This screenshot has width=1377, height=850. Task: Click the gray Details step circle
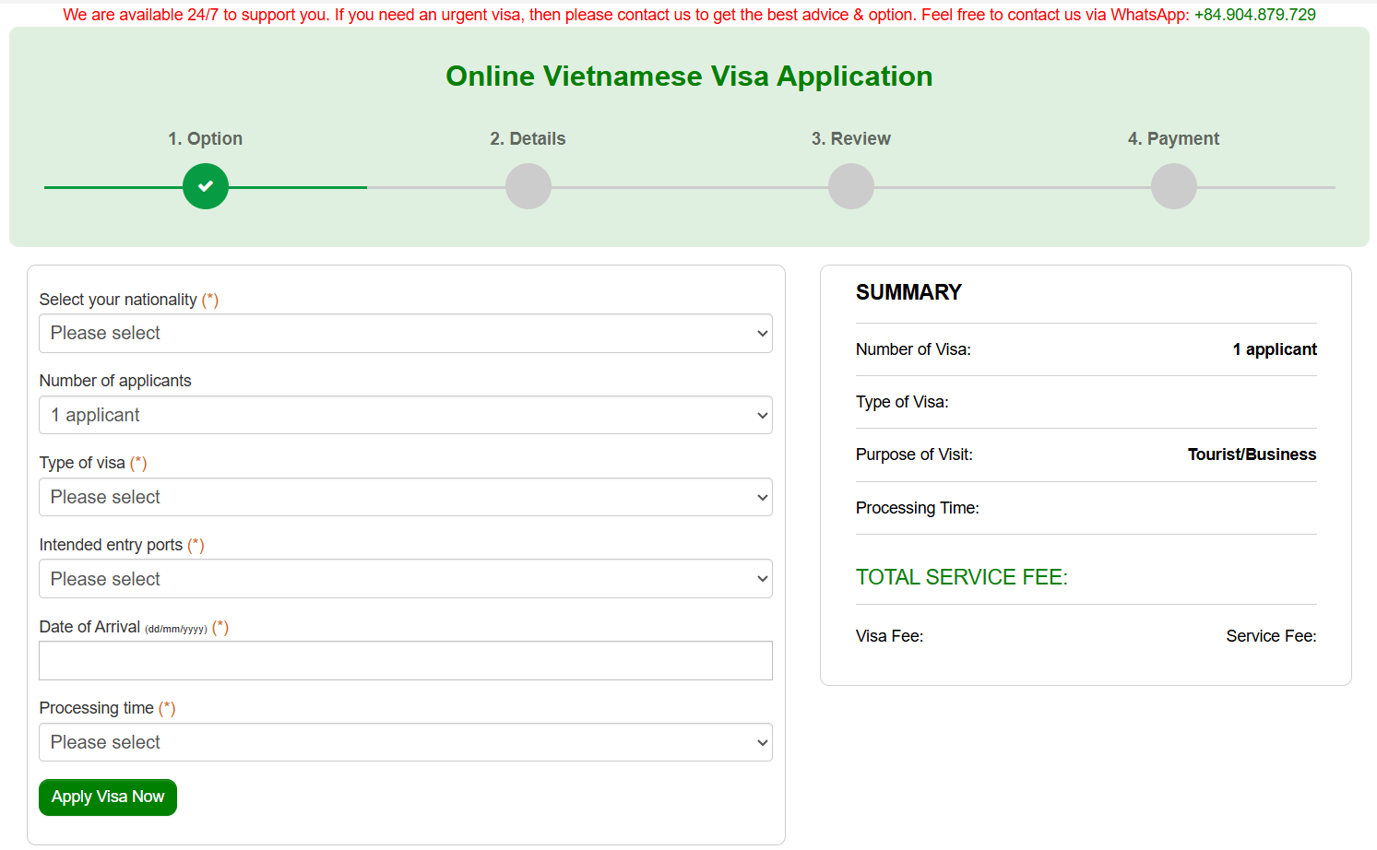528,186
